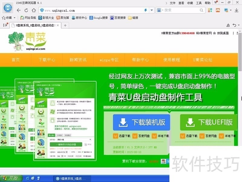Open the 工具 menu
The width and height of the screenshot is (242, 182).
click(x=199, y=3)
